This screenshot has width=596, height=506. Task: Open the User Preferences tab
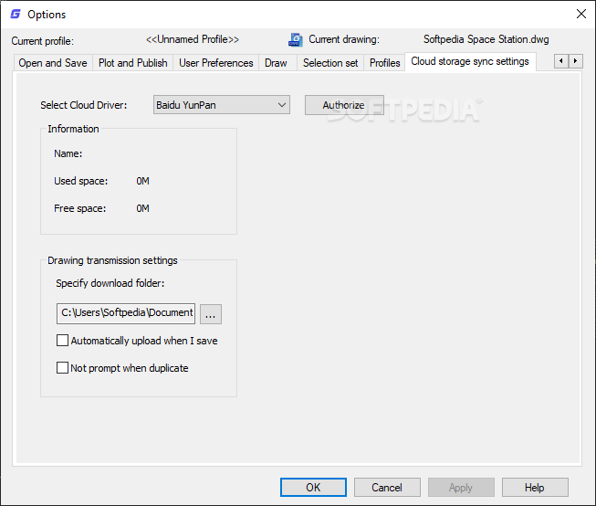coord(216,63)
